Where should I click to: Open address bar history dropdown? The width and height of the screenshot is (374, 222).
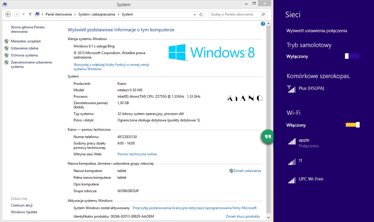[x=195, y=14]
